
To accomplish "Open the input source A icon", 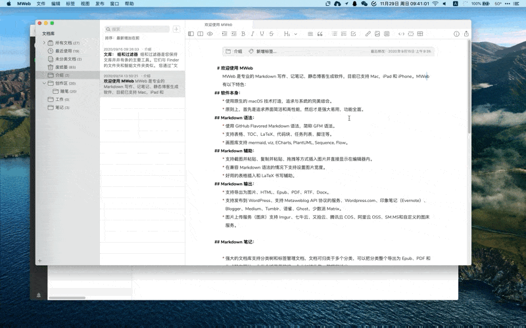I will [455, 4].
